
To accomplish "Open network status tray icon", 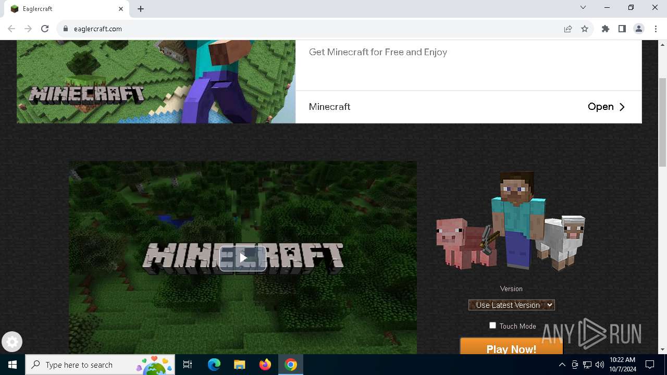I will (587, 365).
